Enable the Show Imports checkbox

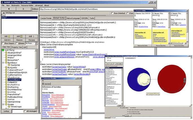click(x=3, y=43)
